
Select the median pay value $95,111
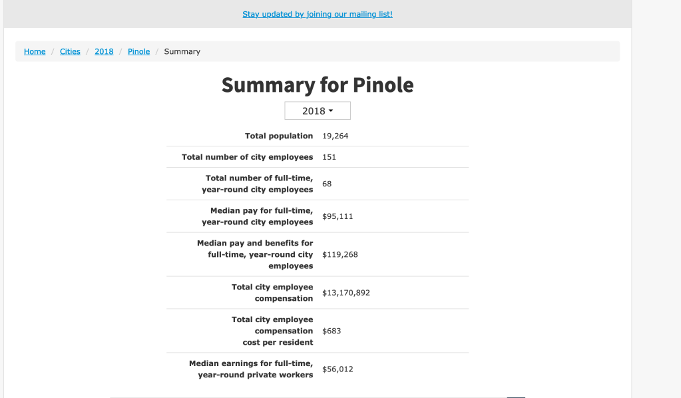tap(338, 216)
